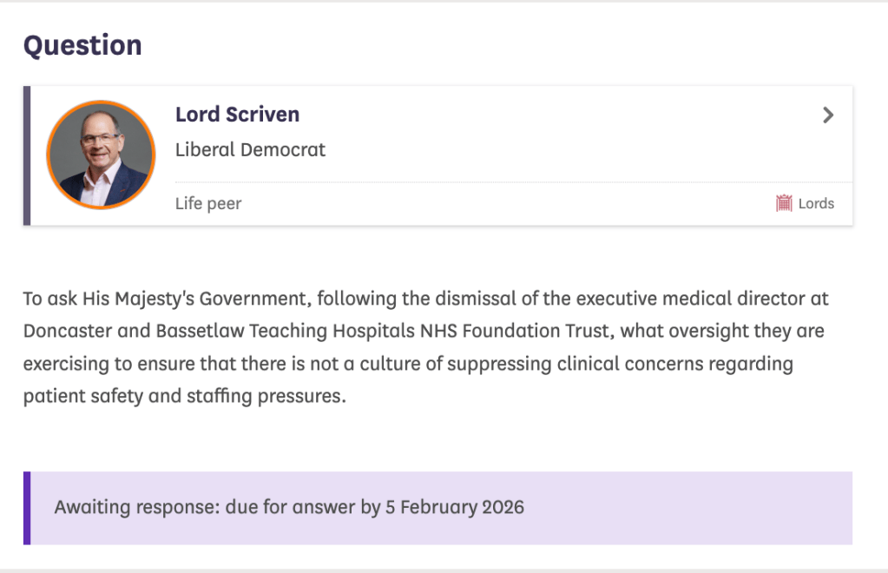
Task: Open the Lord Scriven name link
Action: coord(237,115)
